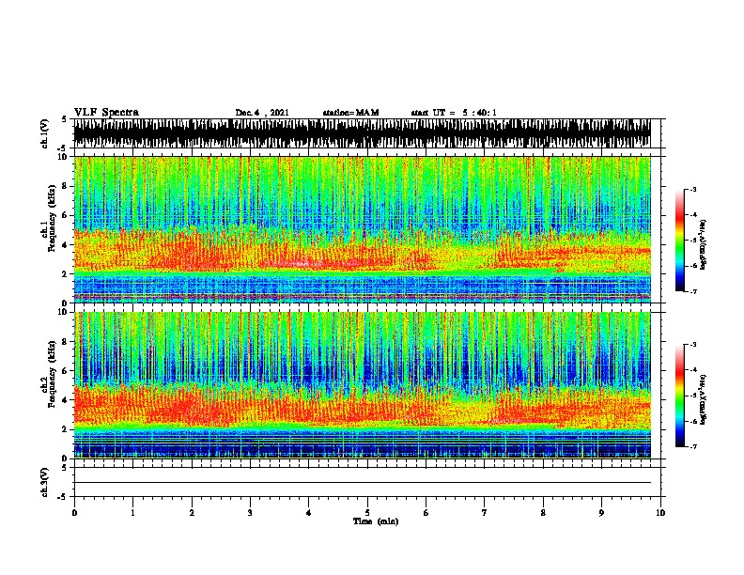Click the "Time (min)" x-axis label
744x575 pixels.
pos(376,521)
